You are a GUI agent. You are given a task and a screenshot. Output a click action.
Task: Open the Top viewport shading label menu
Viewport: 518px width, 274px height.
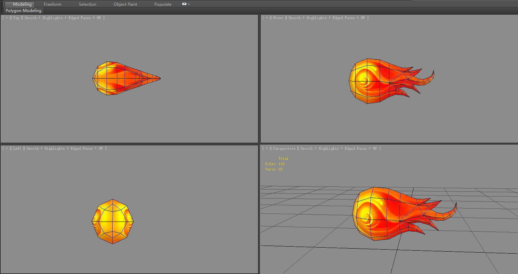coord(62,18)
